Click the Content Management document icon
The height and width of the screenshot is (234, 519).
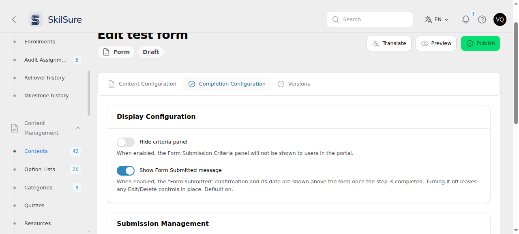coord(15,128)
